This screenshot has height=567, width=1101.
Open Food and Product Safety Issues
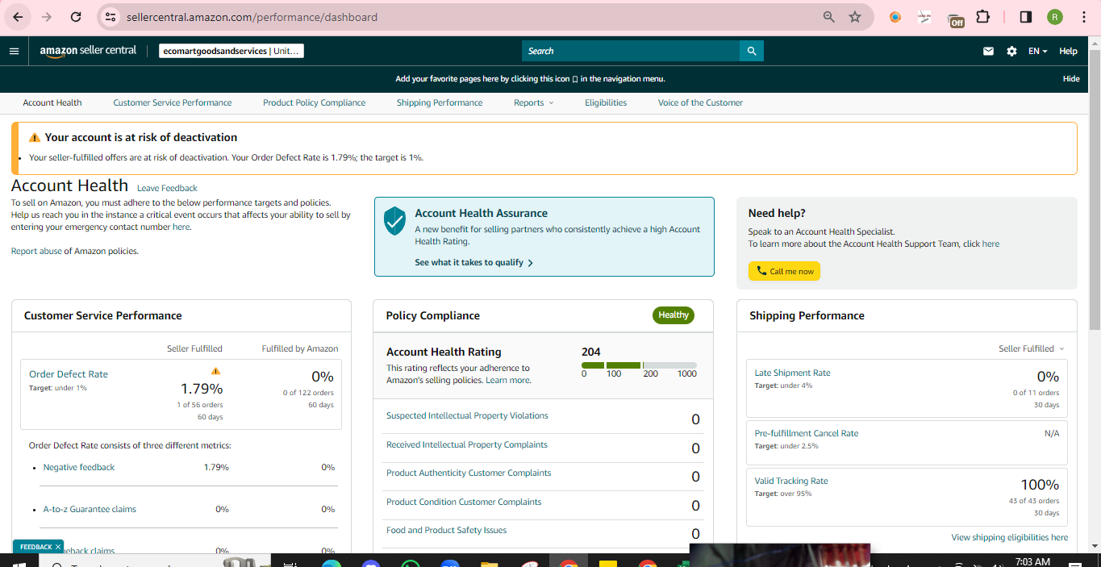click(x=447, y=530)
